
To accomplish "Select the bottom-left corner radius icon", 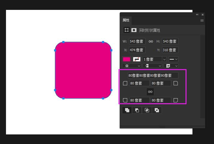I will pyautogui.click(x=125, y=100).
